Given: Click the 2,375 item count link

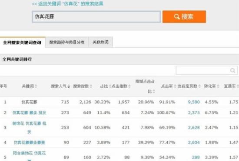Looking at the screenshot, I should coord(194,113).
